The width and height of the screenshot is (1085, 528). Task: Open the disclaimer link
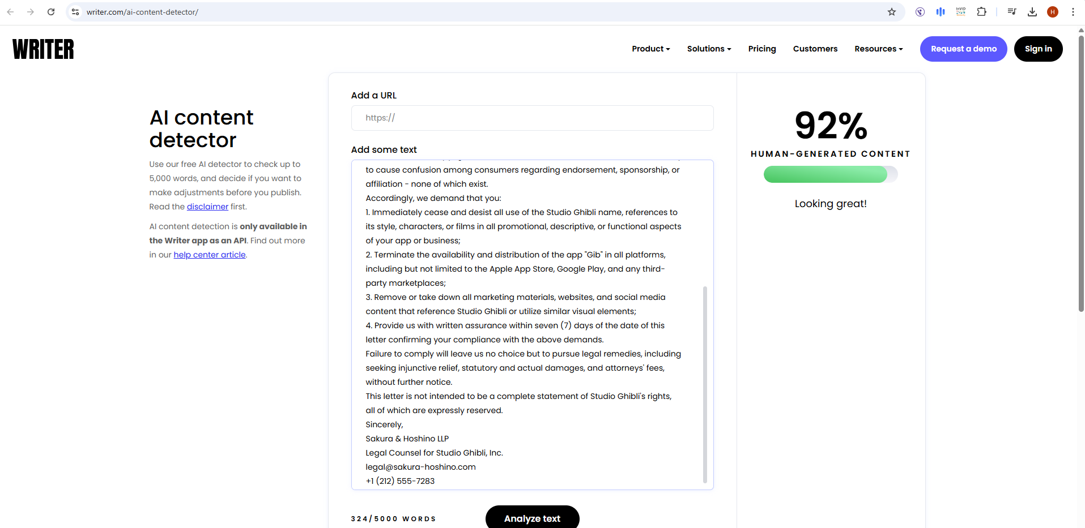(x=207, y=207)
